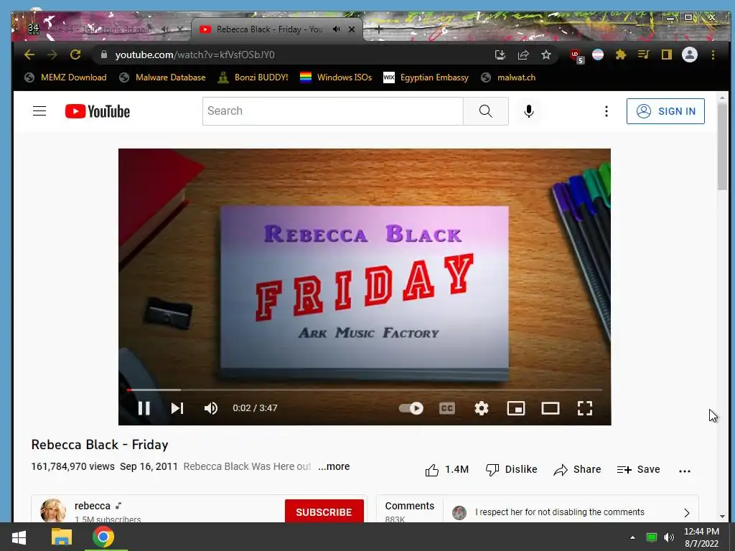Enable miniplayer mode

pos(516,408)
